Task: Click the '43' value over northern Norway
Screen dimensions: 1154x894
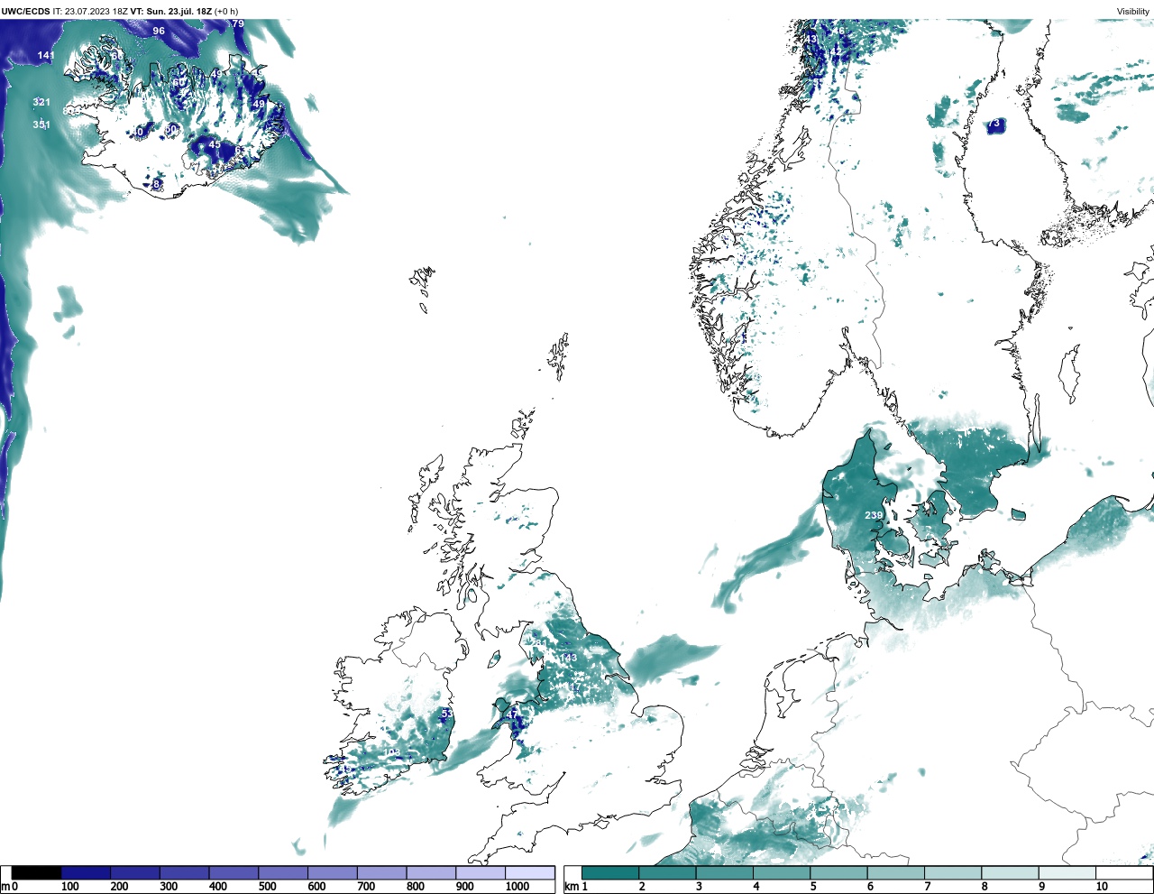Action: pos(811,40)
